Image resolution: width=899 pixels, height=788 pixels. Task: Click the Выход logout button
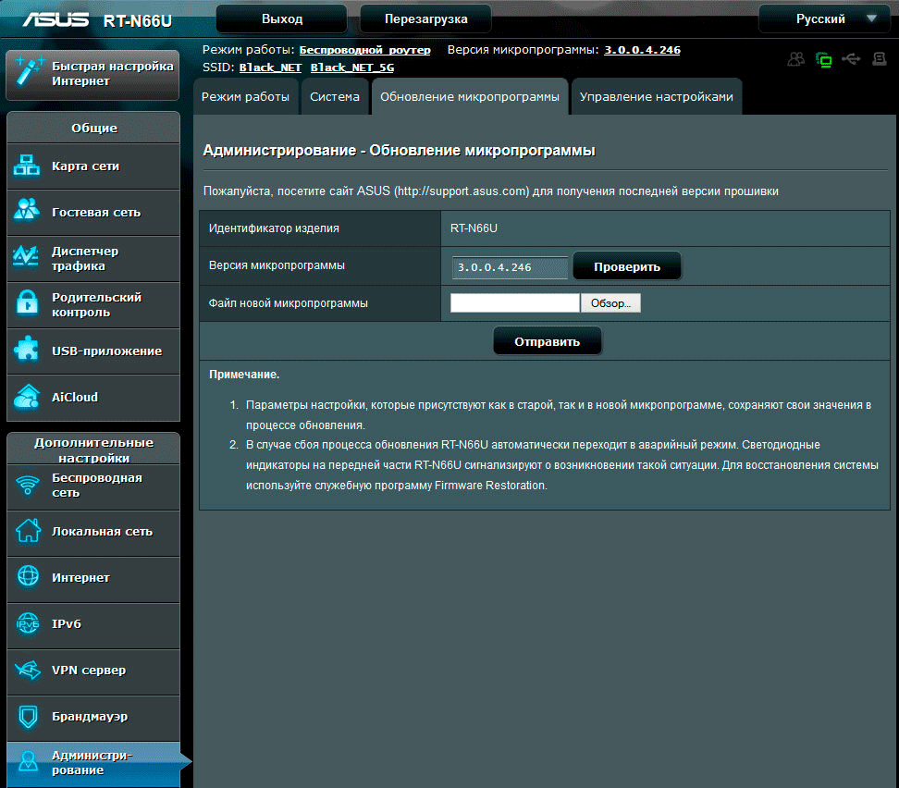[x=281, y=18]
